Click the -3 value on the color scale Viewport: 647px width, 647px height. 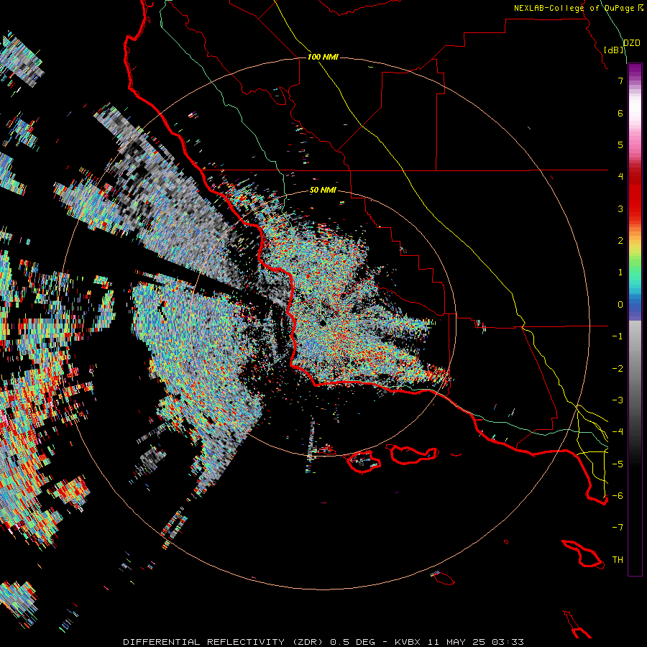click(x=618, y=400)
